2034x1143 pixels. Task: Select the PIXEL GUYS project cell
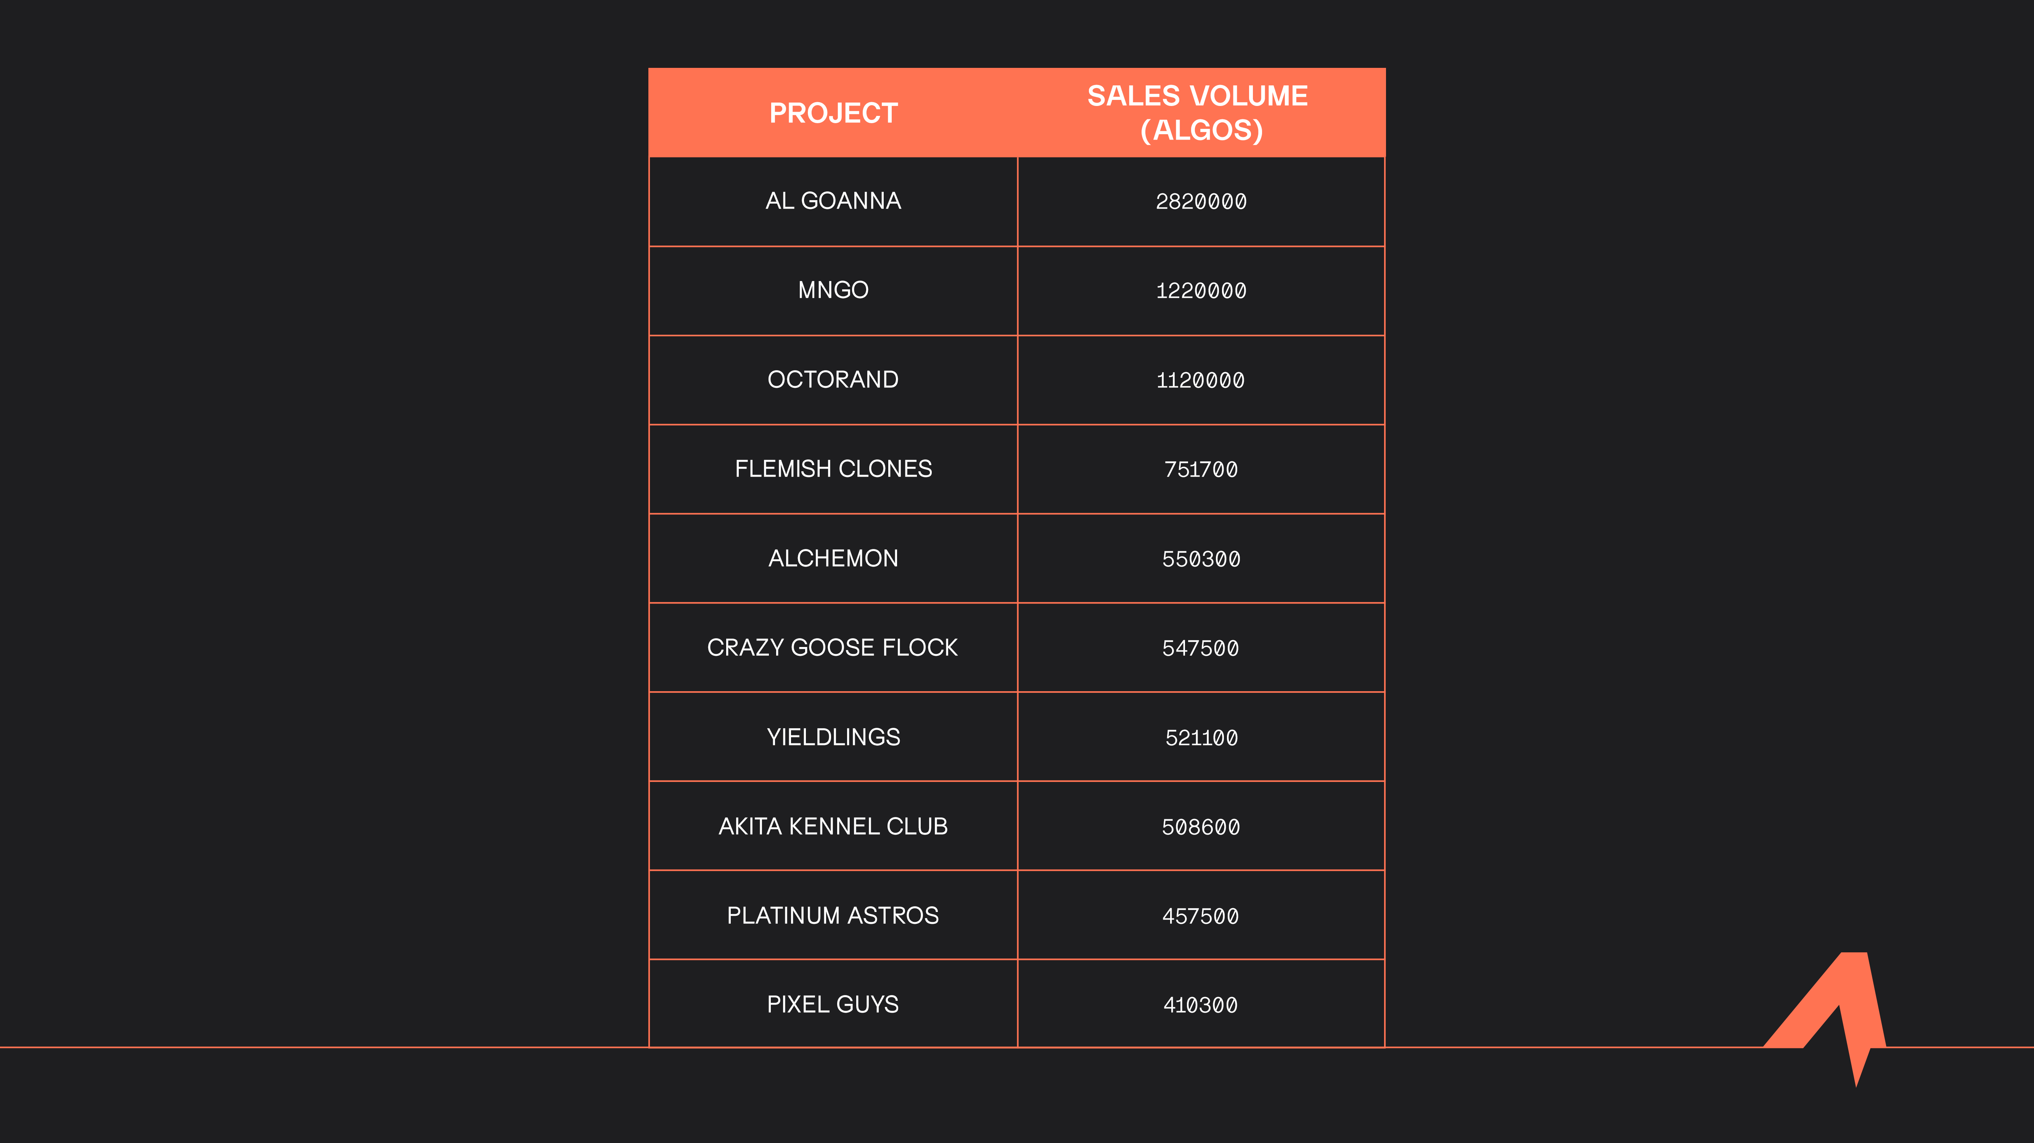[x=833, y=1005]
